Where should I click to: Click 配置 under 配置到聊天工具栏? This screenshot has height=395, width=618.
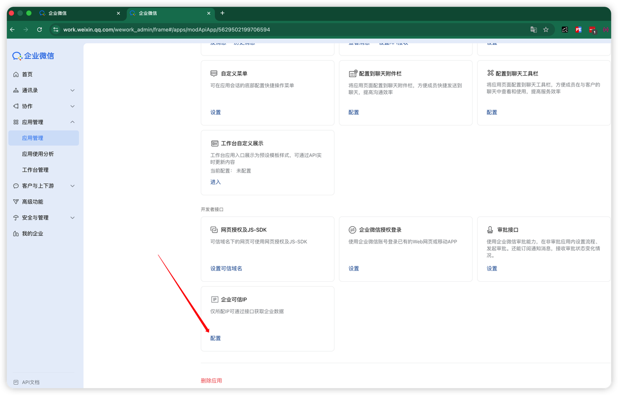click(492, 112)
